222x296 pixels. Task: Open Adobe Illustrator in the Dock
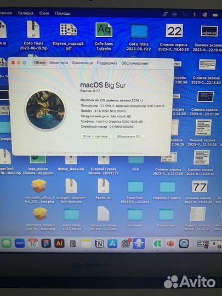tap(59, 243)
